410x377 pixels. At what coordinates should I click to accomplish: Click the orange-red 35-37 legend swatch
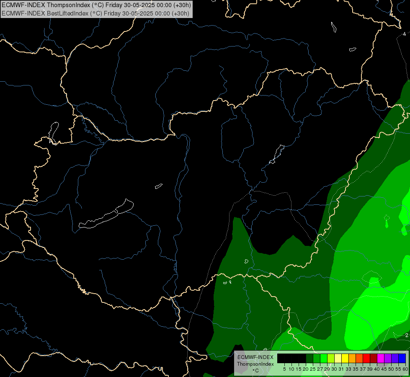point(359,358)
